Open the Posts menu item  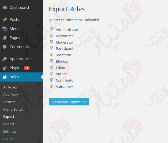point(21,20)
